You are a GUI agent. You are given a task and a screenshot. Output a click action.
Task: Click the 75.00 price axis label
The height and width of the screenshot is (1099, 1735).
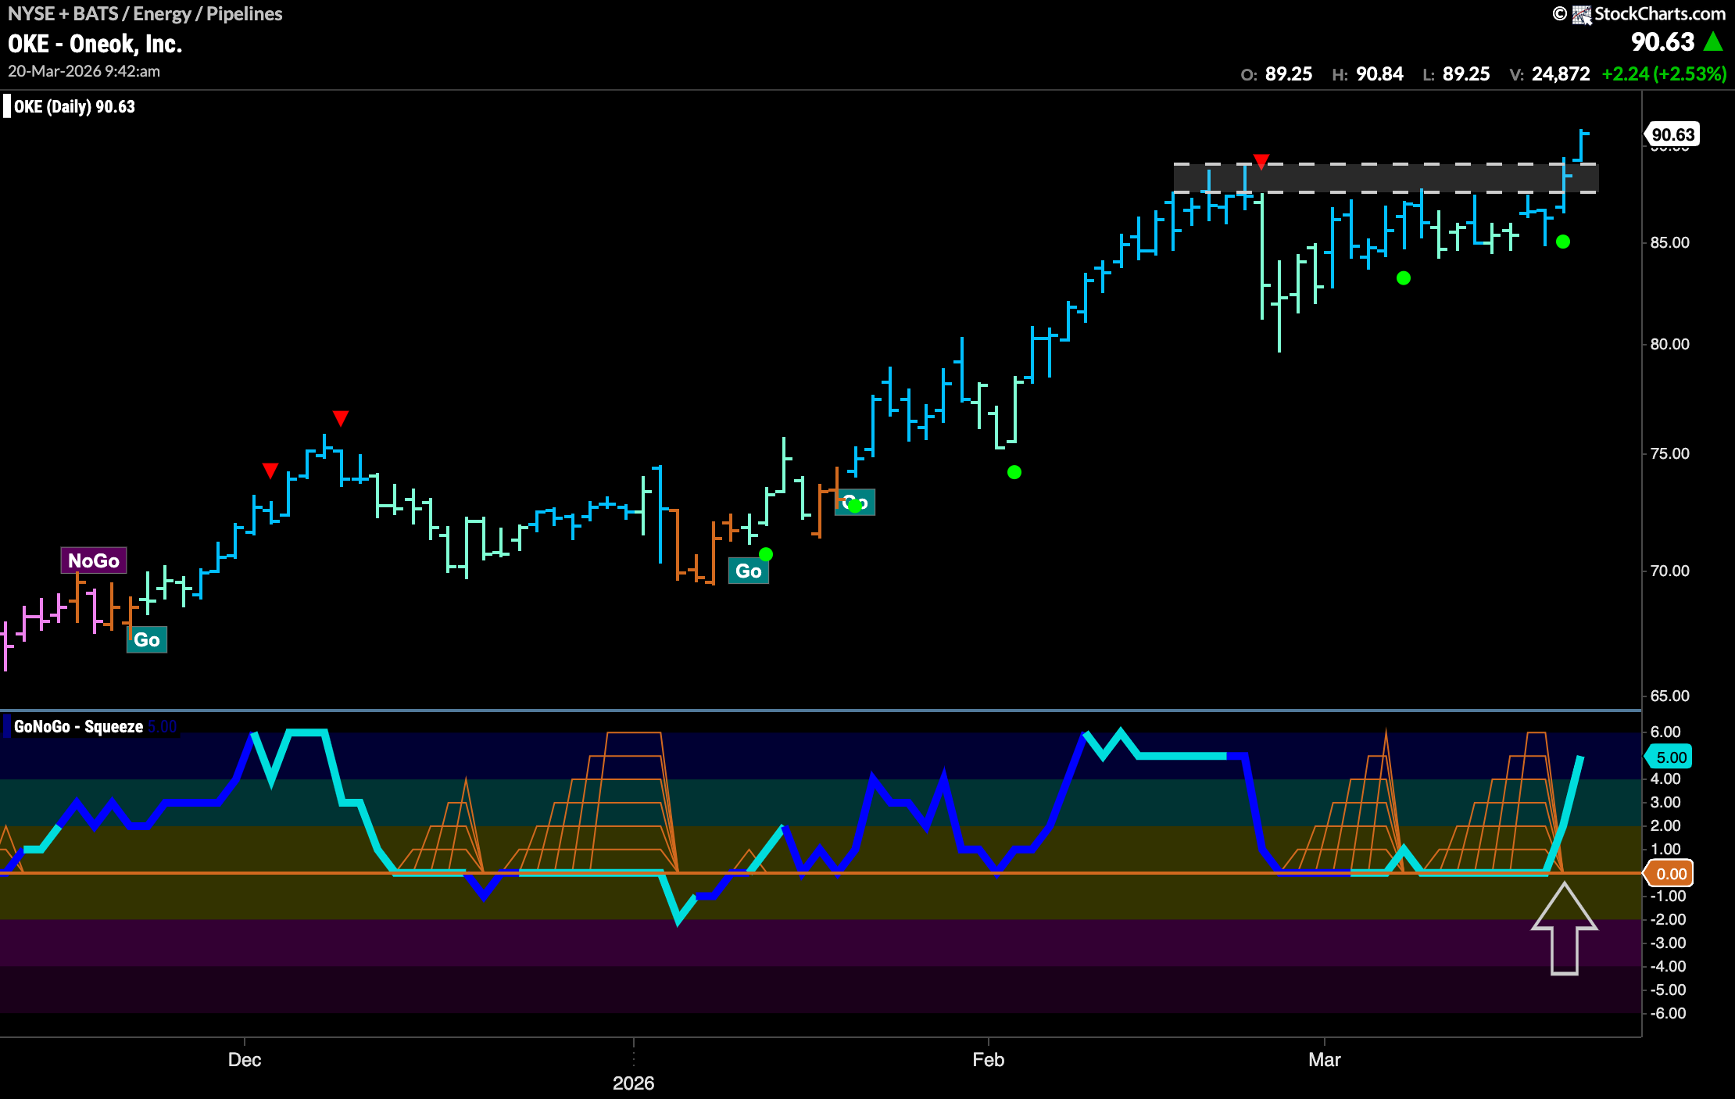tap(1670, 454)
